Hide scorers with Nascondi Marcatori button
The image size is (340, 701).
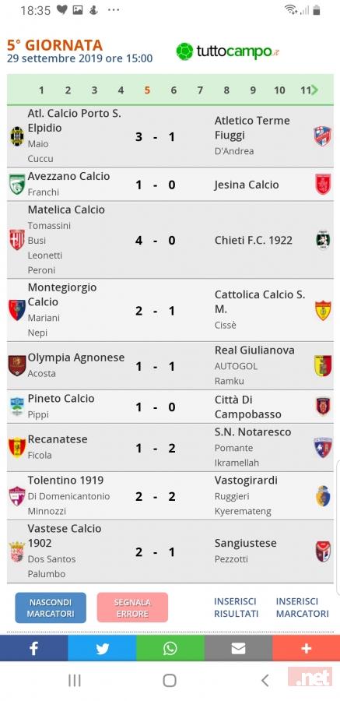tap(51, 608)
